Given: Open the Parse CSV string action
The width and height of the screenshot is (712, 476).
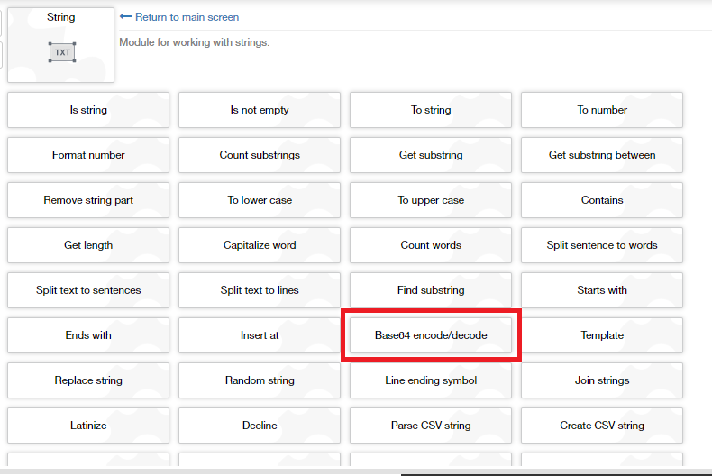Looking at the screenshot, I should tap(431, 426).
